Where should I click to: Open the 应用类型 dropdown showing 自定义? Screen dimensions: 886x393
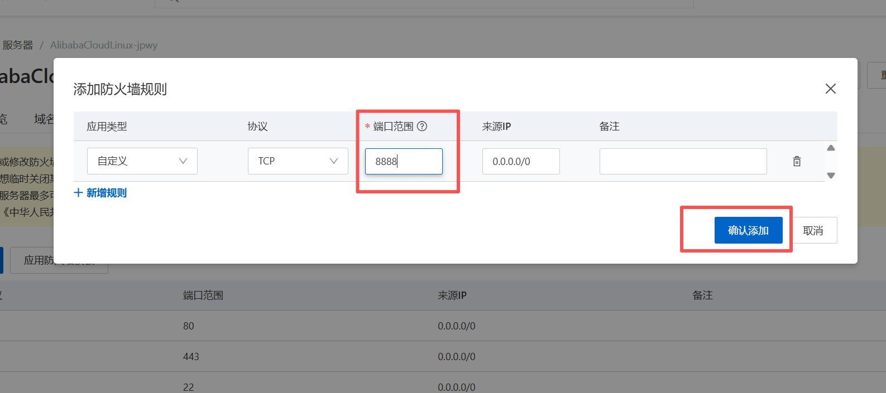142,161
